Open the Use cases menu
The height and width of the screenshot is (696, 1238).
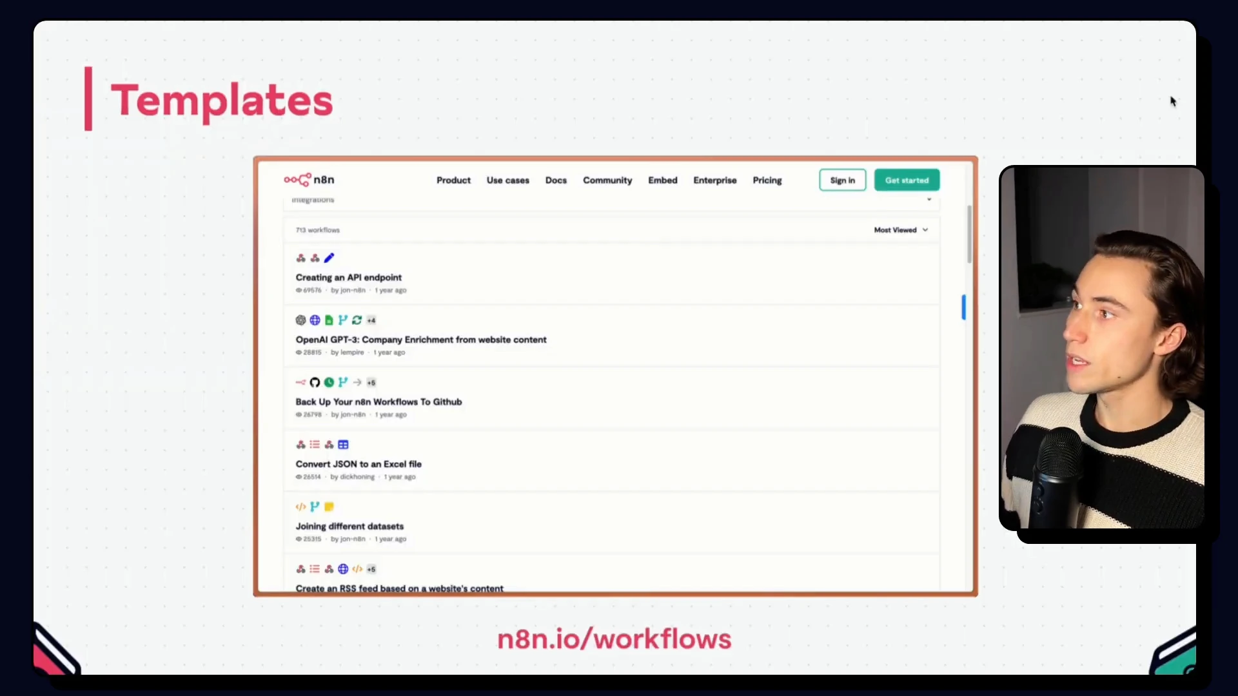coord(507,180)
